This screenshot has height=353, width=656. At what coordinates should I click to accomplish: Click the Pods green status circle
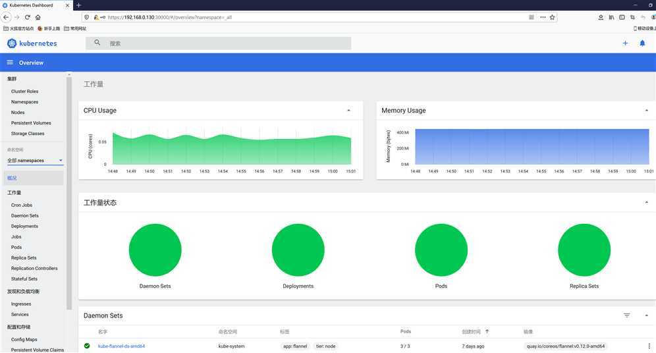point(441,250)
